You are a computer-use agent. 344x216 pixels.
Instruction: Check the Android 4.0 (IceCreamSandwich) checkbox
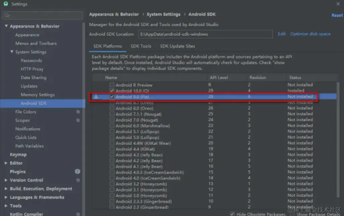(112, 178)
